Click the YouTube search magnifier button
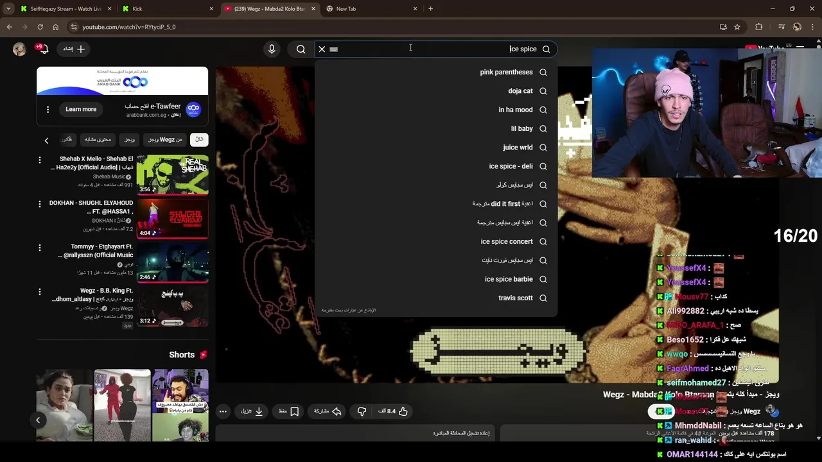Screen dimensions: 822x462 tap(301, 49)
